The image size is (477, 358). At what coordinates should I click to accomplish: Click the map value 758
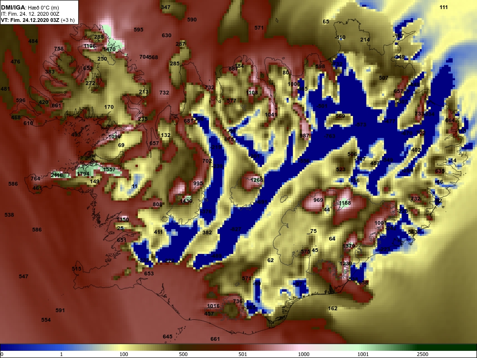tap(59, 49)
